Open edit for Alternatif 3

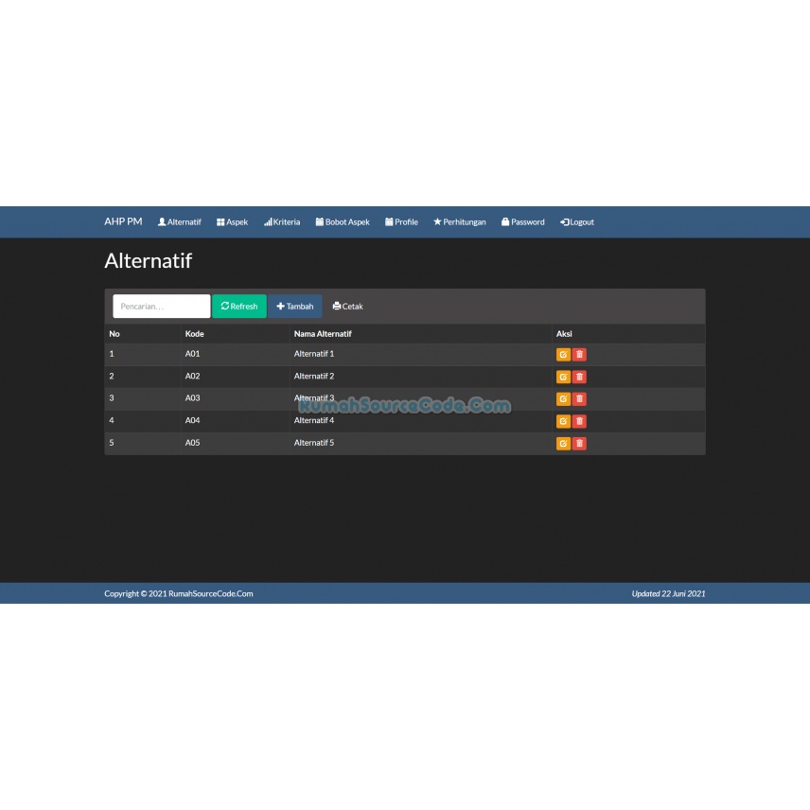(x=563, y=398)
